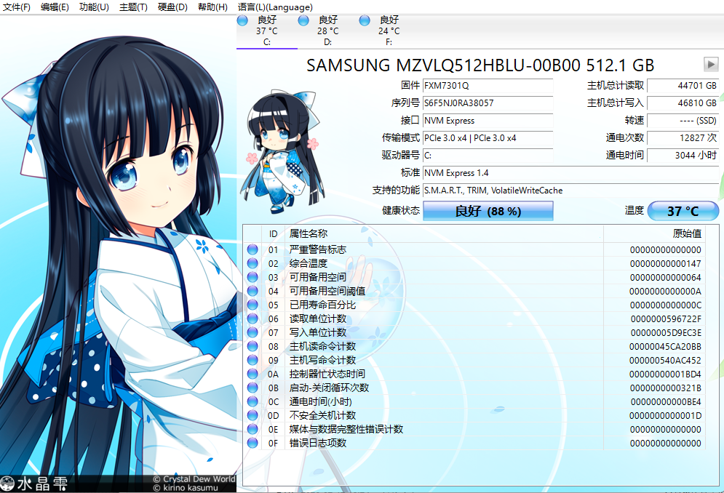This screenshot has height=493, width=724.
Task: Click raw value 000000540AC452
Action: pos(665,361)
